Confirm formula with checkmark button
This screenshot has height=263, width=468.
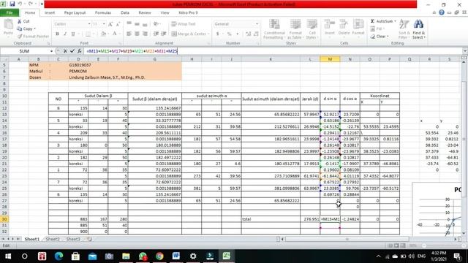pyautogui.click(x=72, y=51)
